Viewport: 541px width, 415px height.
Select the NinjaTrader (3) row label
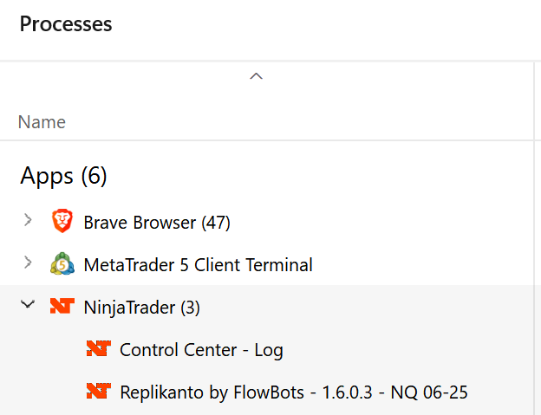click(141, 307)
